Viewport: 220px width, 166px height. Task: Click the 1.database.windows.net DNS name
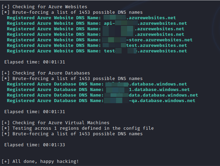148,89
